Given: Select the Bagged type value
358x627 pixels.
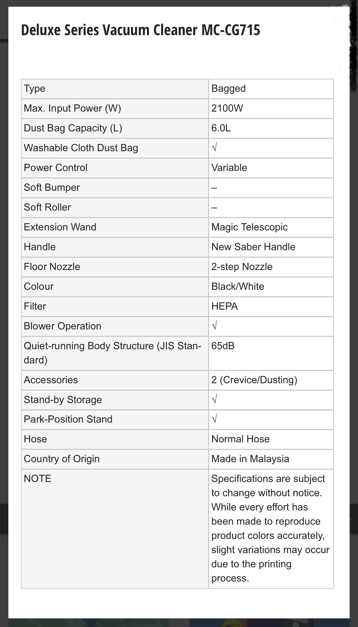Looking at the screenshot, I should click(x=228, y=88).
